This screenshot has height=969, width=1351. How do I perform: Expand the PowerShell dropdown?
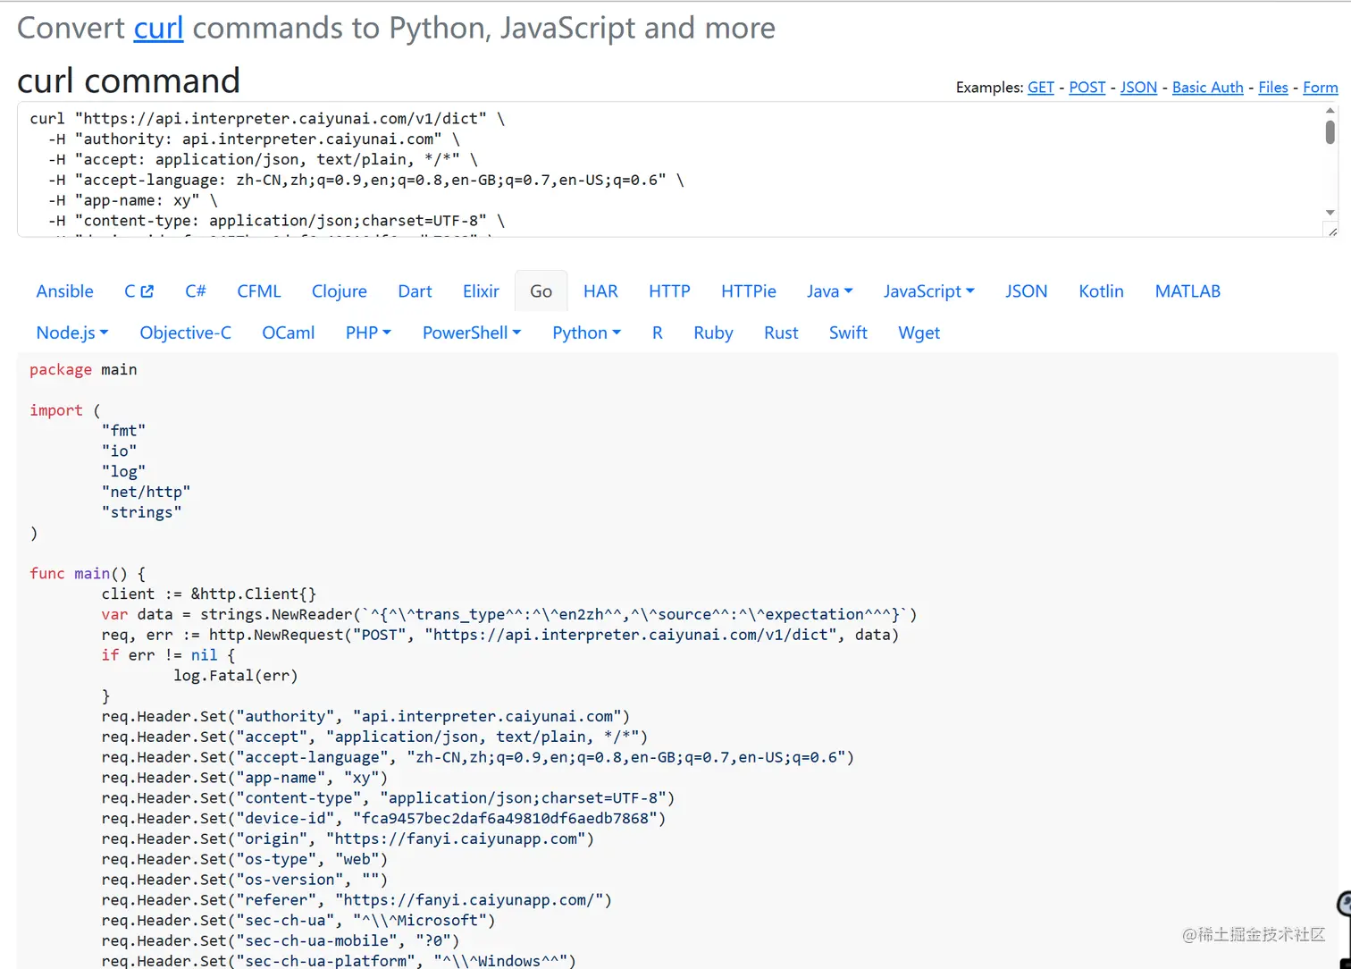471,333
